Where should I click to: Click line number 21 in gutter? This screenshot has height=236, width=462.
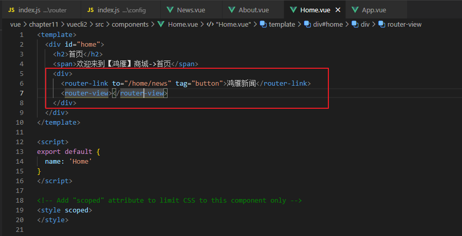[20, 229]
